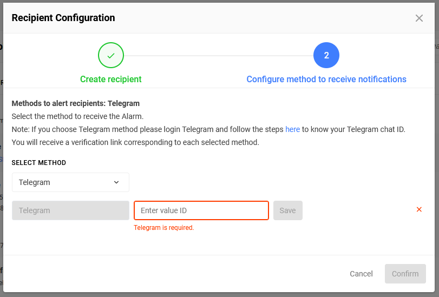Click the Confirm button
439x297 pixels.
pos(405,274)
